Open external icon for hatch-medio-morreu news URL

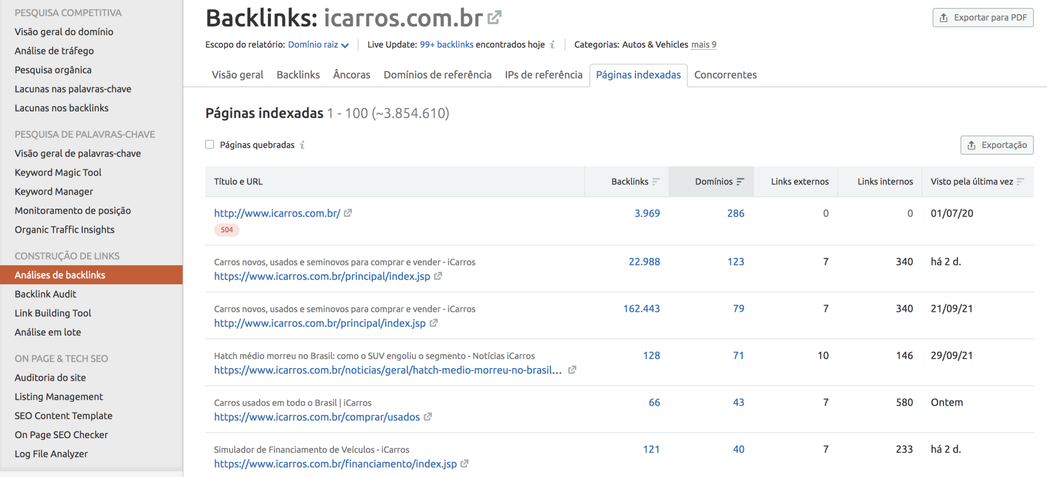(x=572, y=370)
